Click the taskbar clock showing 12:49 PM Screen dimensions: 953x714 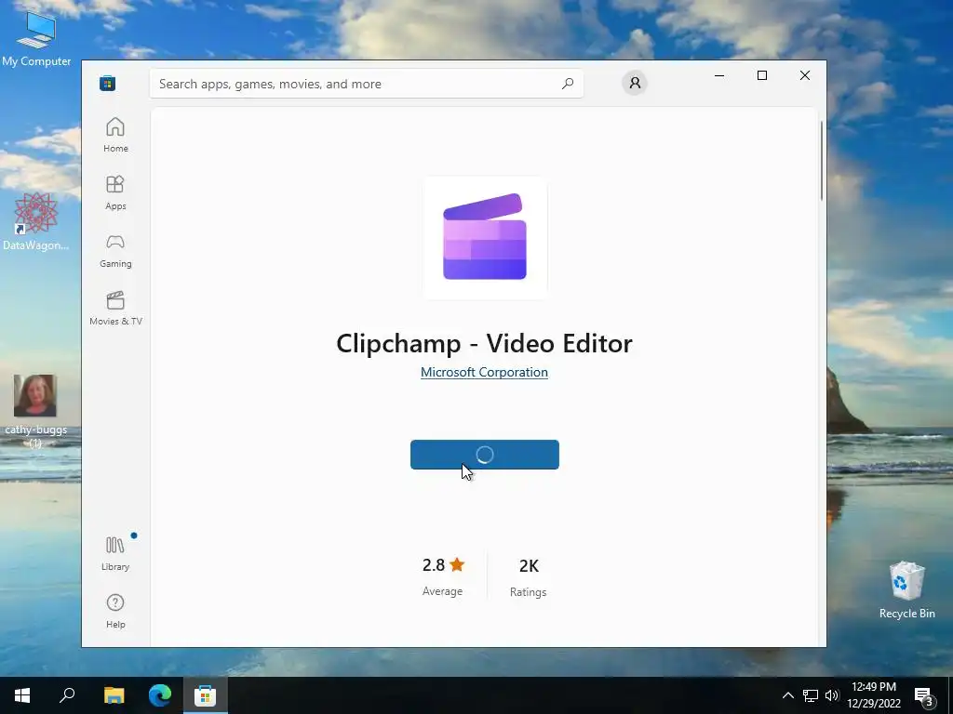pyautogui.click(x=874, y=695)
